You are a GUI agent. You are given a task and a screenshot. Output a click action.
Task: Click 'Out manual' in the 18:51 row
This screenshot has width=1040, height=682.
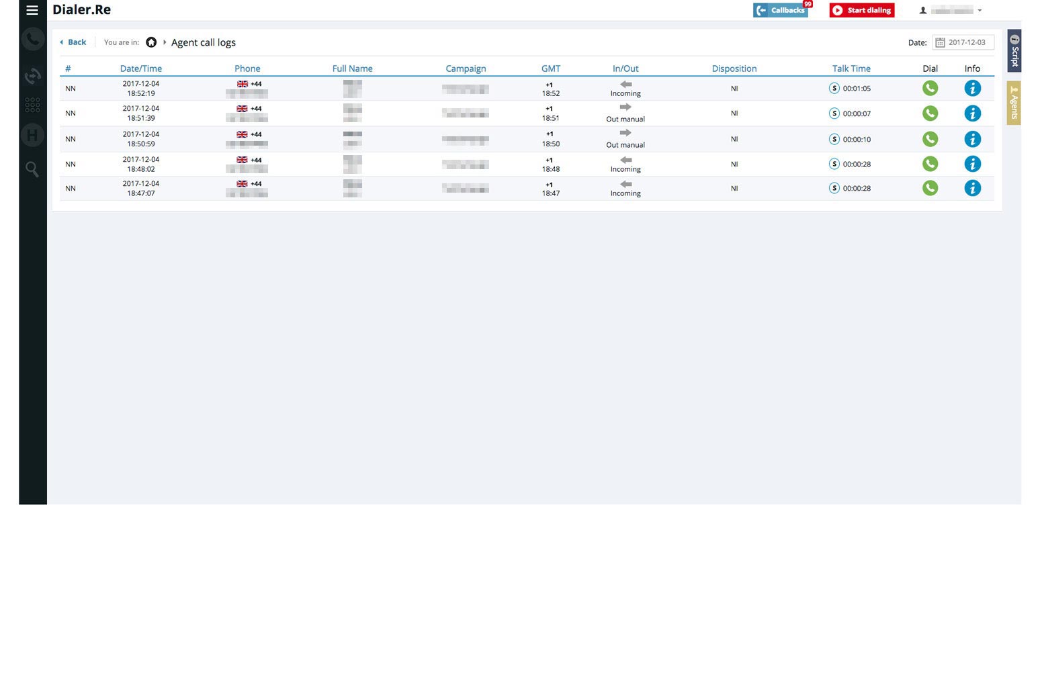(x=625, y=119)
